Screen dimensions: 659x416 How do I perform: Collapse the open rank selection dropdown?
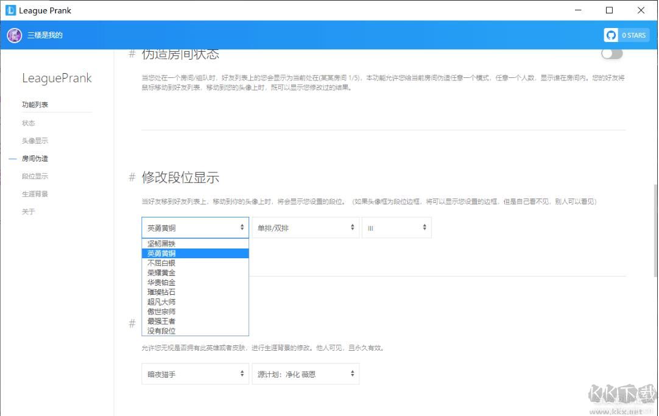tap(194, 227)
